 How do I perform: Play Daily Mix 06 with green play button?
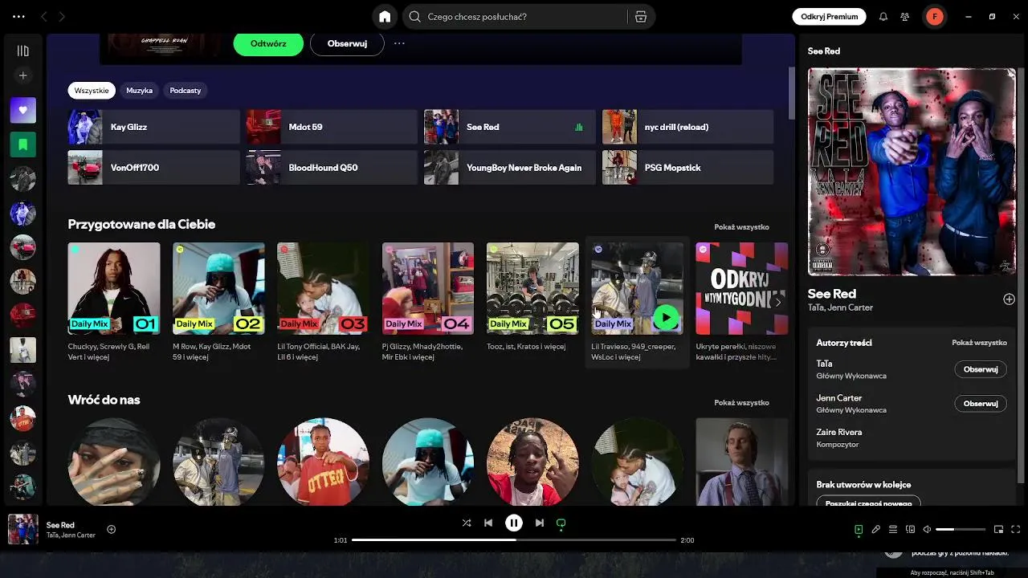(x=666, y=318)
